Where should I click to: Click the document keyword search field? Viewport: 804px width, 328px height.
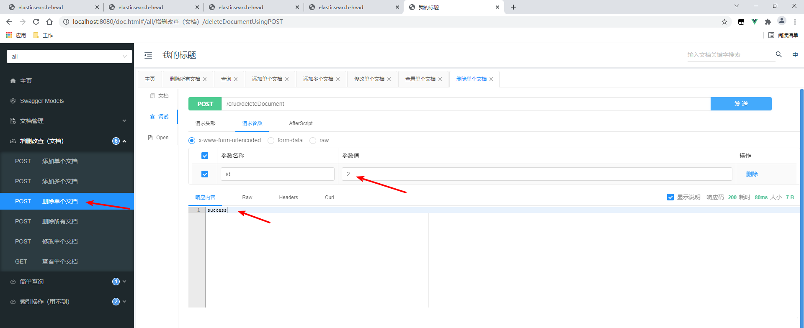tap(731, 55)
